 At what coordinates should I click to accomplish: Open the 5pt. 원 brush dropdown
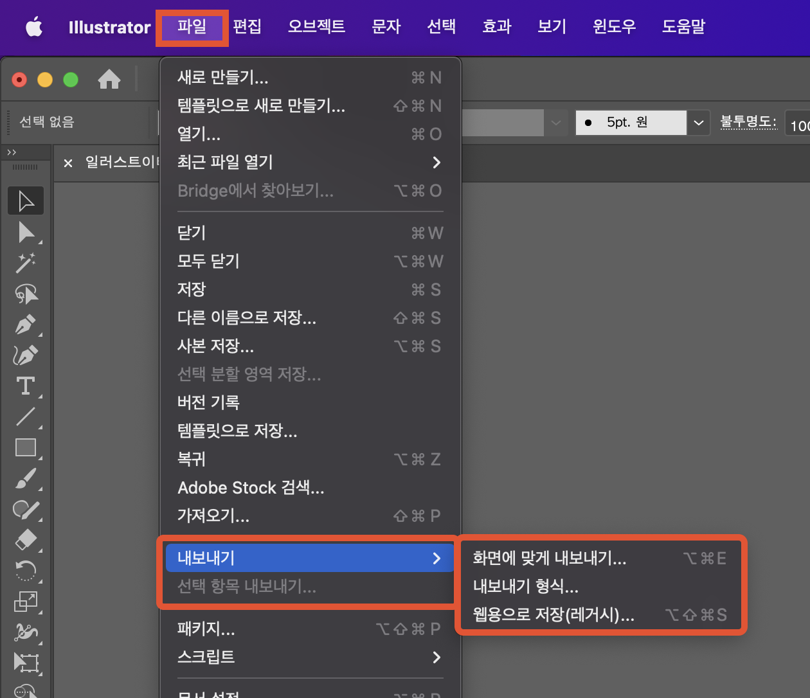tap(699, 122)
